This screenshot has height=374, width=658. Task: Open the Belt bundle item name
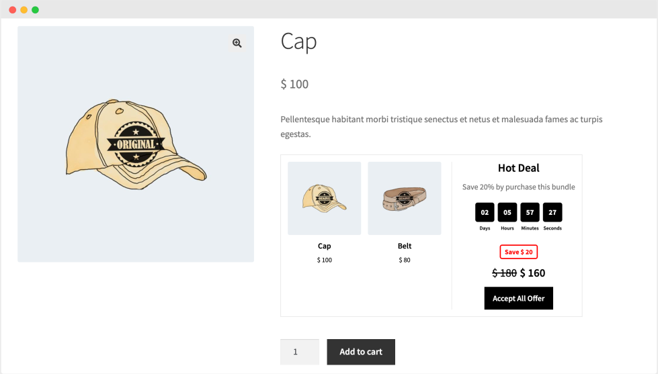pyautogui.click(x=404, y=246)
